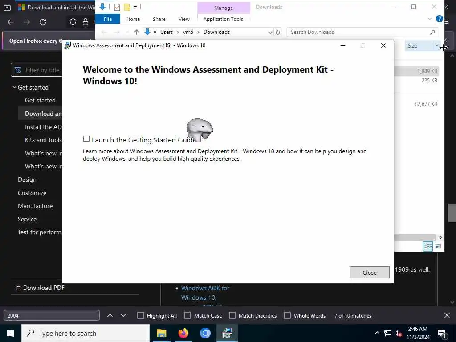Open the Customize section in sidebar
Viewport: 456px width, 342px height.
(32, 193)
